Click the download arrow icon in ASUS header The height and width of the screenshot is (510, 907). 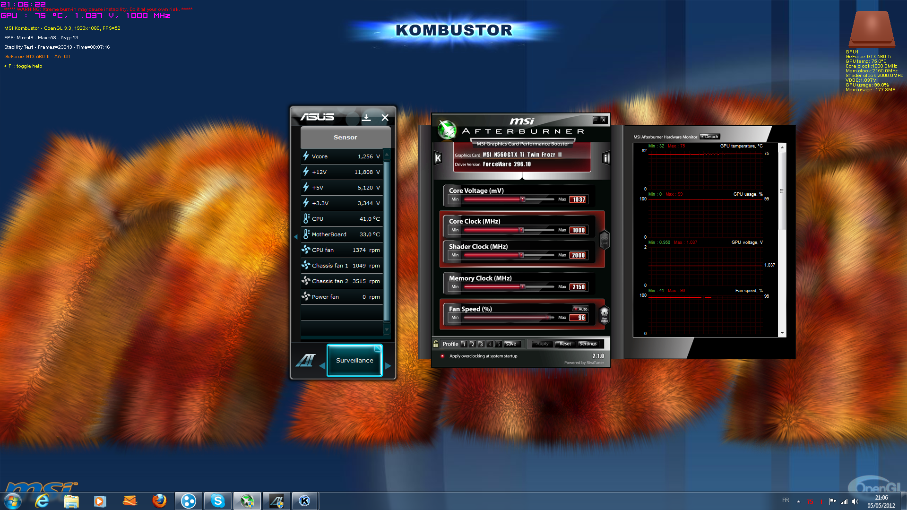click(x=366, y=118)
